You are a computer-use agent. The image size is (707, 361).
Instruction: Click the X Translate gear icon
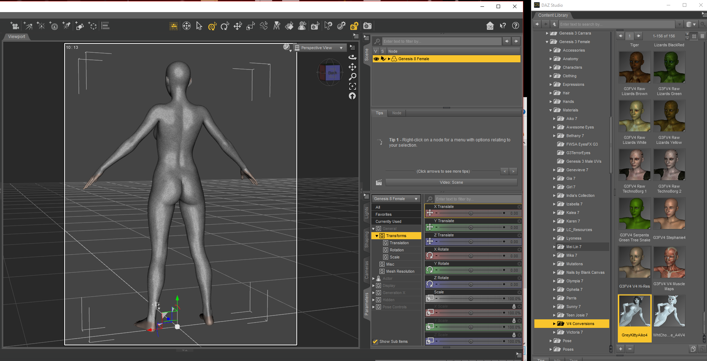click(x=519, y=207)
